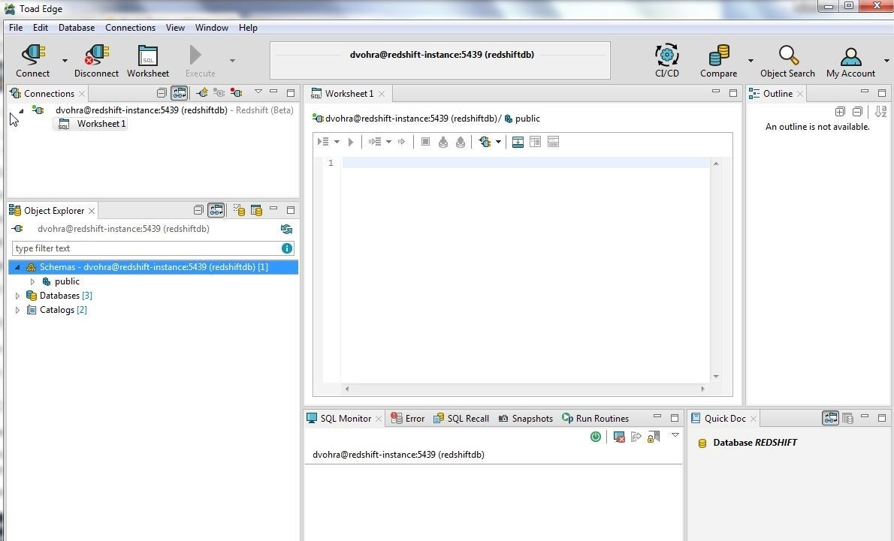Open Connections panel view menu triangle

coord(258,91)
